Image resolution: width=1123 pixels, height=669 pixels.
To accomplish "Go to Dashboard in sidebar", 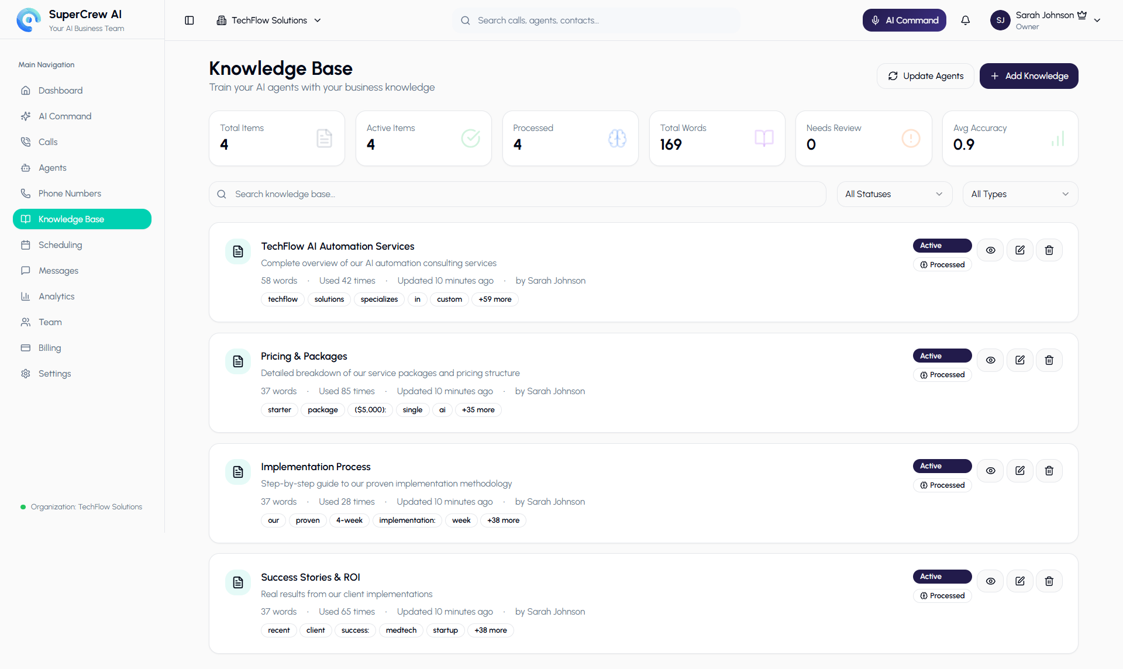I will [x=82, y=91].
